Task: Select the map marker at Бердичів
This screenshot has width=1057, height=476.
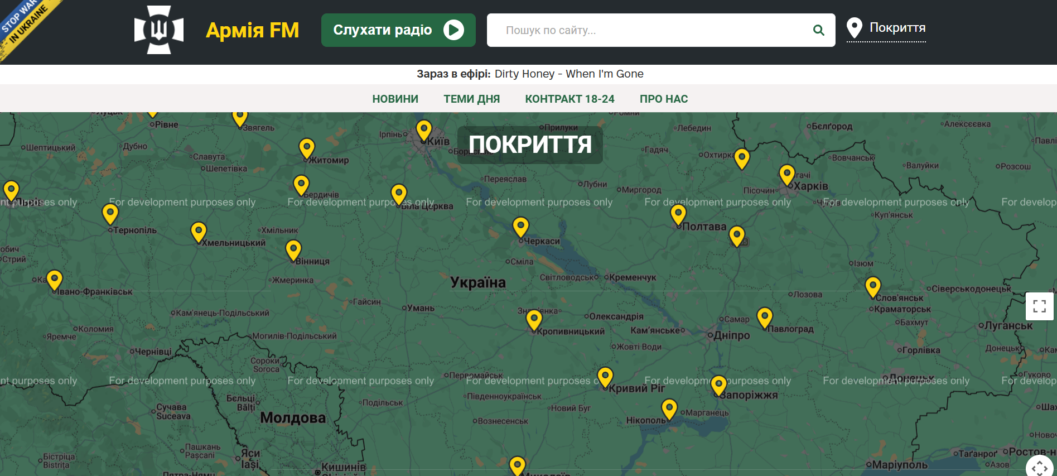Action: (x=301, y=186)
